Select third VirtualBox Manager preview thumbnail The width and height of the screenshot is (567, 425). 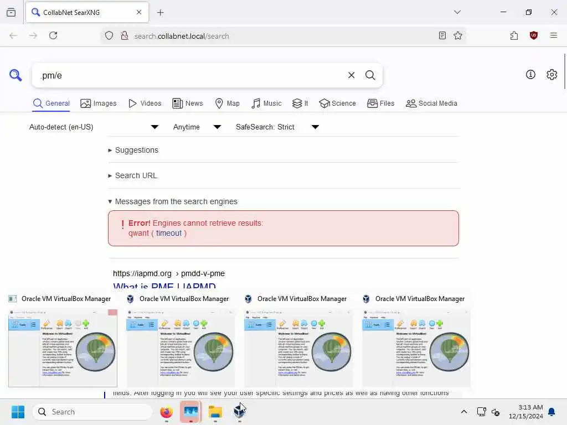[298, 348]
